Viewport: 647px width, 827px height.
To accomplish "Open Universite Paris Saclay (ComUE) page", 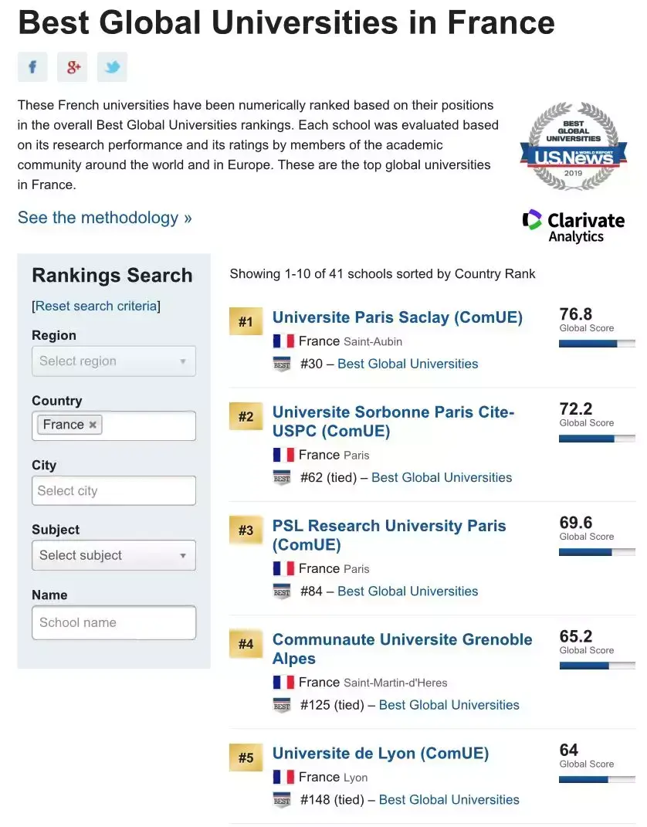I will pyautogui.click(x=397, y=317).
